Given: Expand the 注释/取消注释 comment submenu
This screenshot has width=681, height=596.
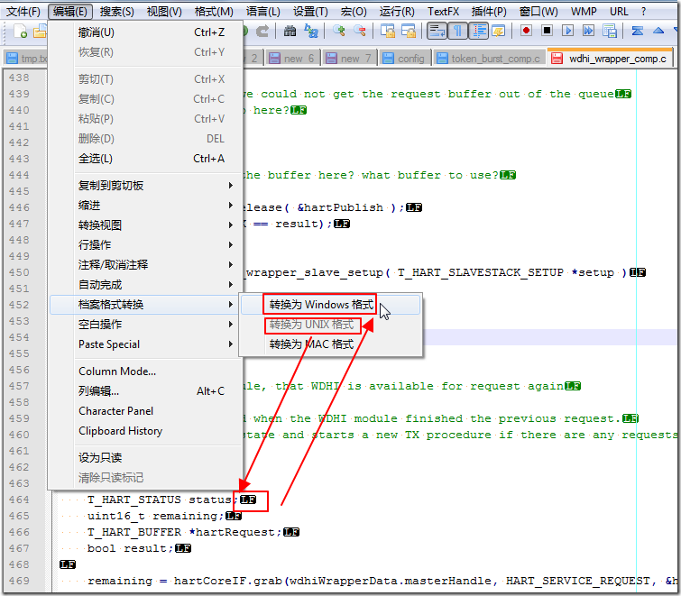Looking at the screenshot, I should tap(146, 264).
